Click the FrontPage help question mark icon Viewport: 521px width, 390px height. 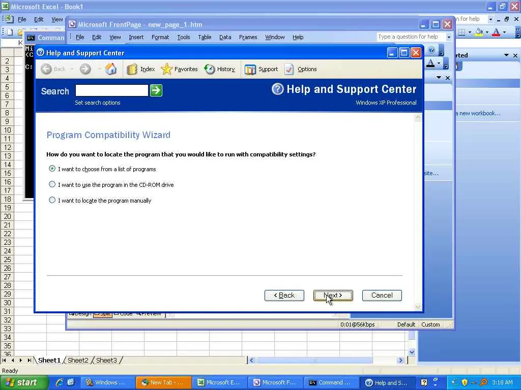point(431,50)
